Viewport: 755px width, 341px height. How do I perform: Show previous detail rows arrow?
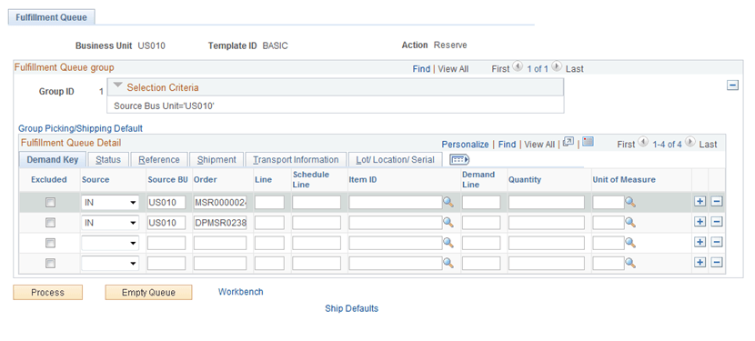pyautogui.click(x=642, y=142)
